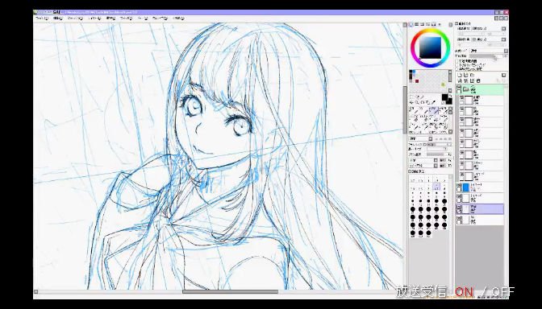Toggle the HSV slider panel icon

click(423, 24)
